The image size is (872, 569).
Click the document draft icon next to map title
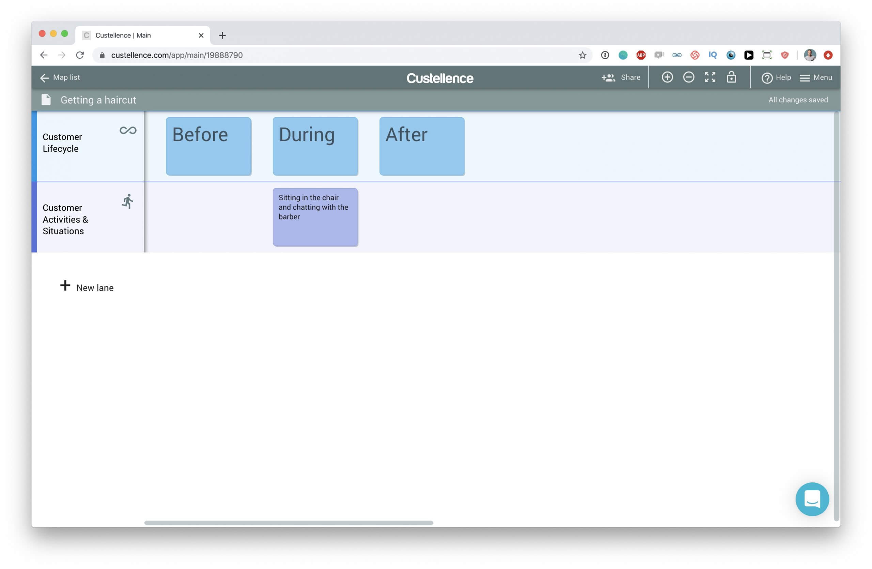pyautogui.click(x=48, y=99)
